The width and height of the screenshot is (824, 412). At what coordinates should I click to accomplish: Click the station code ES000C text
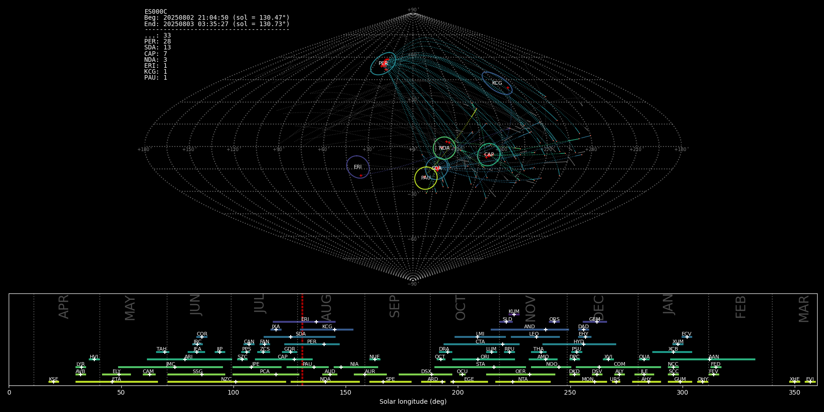tap(156, 12)
